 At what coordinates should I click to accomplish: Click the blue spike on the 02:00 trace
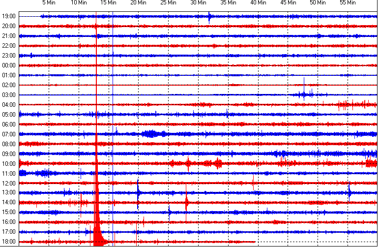pyautogui.click(x=304, y=89)
